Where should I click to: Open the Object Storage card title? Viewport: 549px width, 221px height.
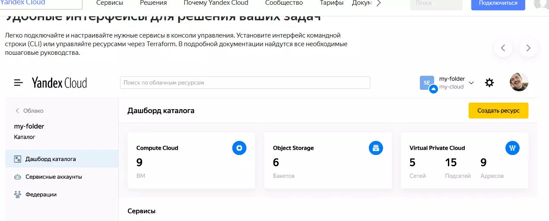click(x=293, y=148)
